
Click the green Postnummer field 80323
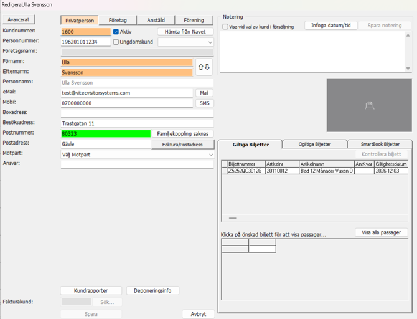pyautogui.click(x=106, y=134)
